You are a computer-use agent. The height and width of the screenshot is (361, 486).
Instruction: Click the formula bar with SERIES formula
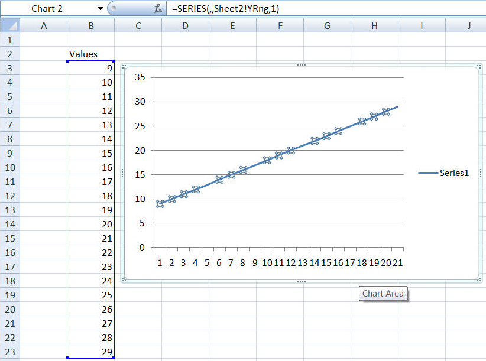point(325,9)
